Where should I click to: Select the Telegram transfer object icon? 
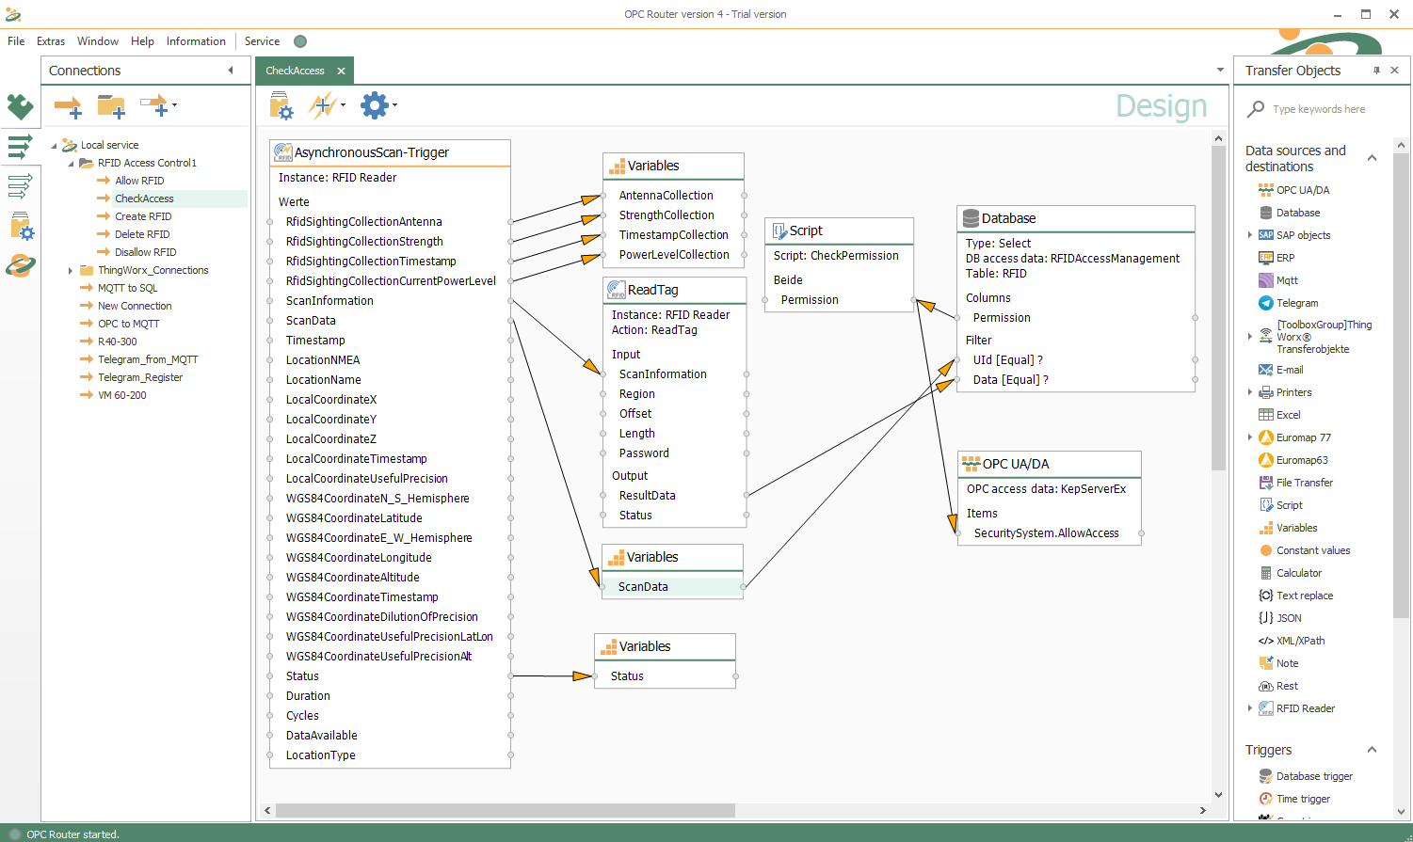(x=1266, y=303)
